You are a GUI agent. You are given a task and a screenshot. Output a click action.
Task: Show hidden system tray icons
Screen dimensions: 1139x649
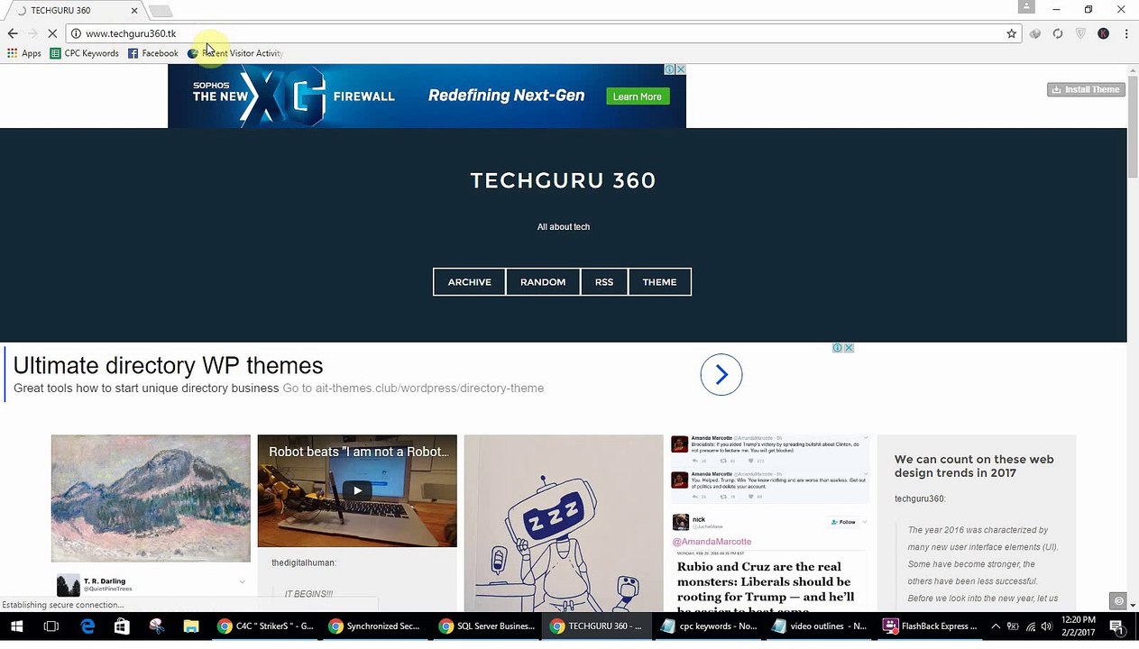tap(996, 626)
